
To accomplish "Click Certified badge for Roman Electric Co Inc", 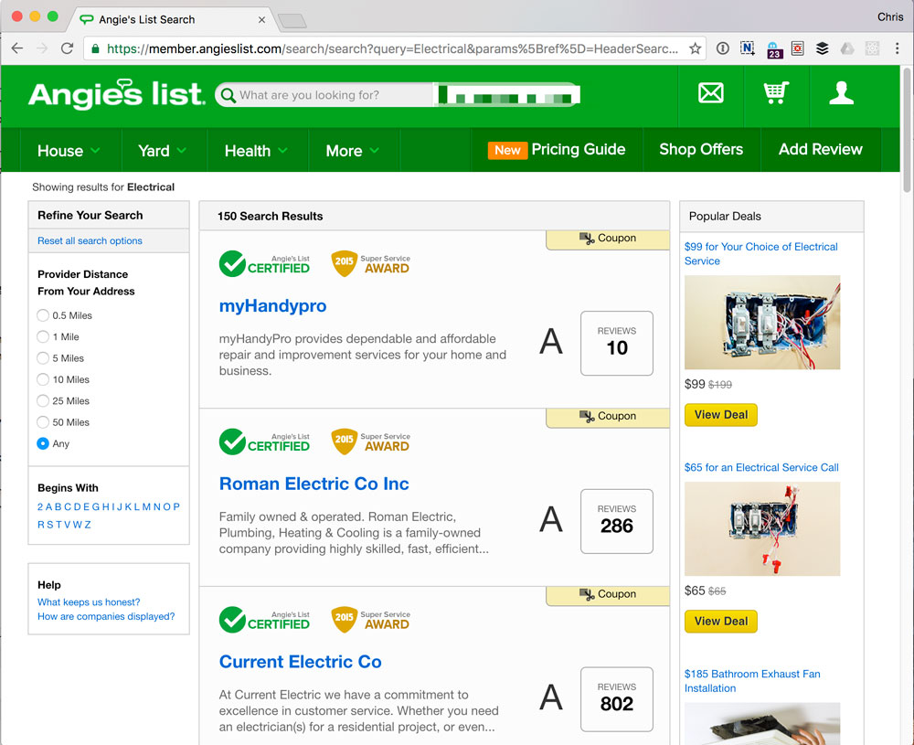I will point(264,442).
